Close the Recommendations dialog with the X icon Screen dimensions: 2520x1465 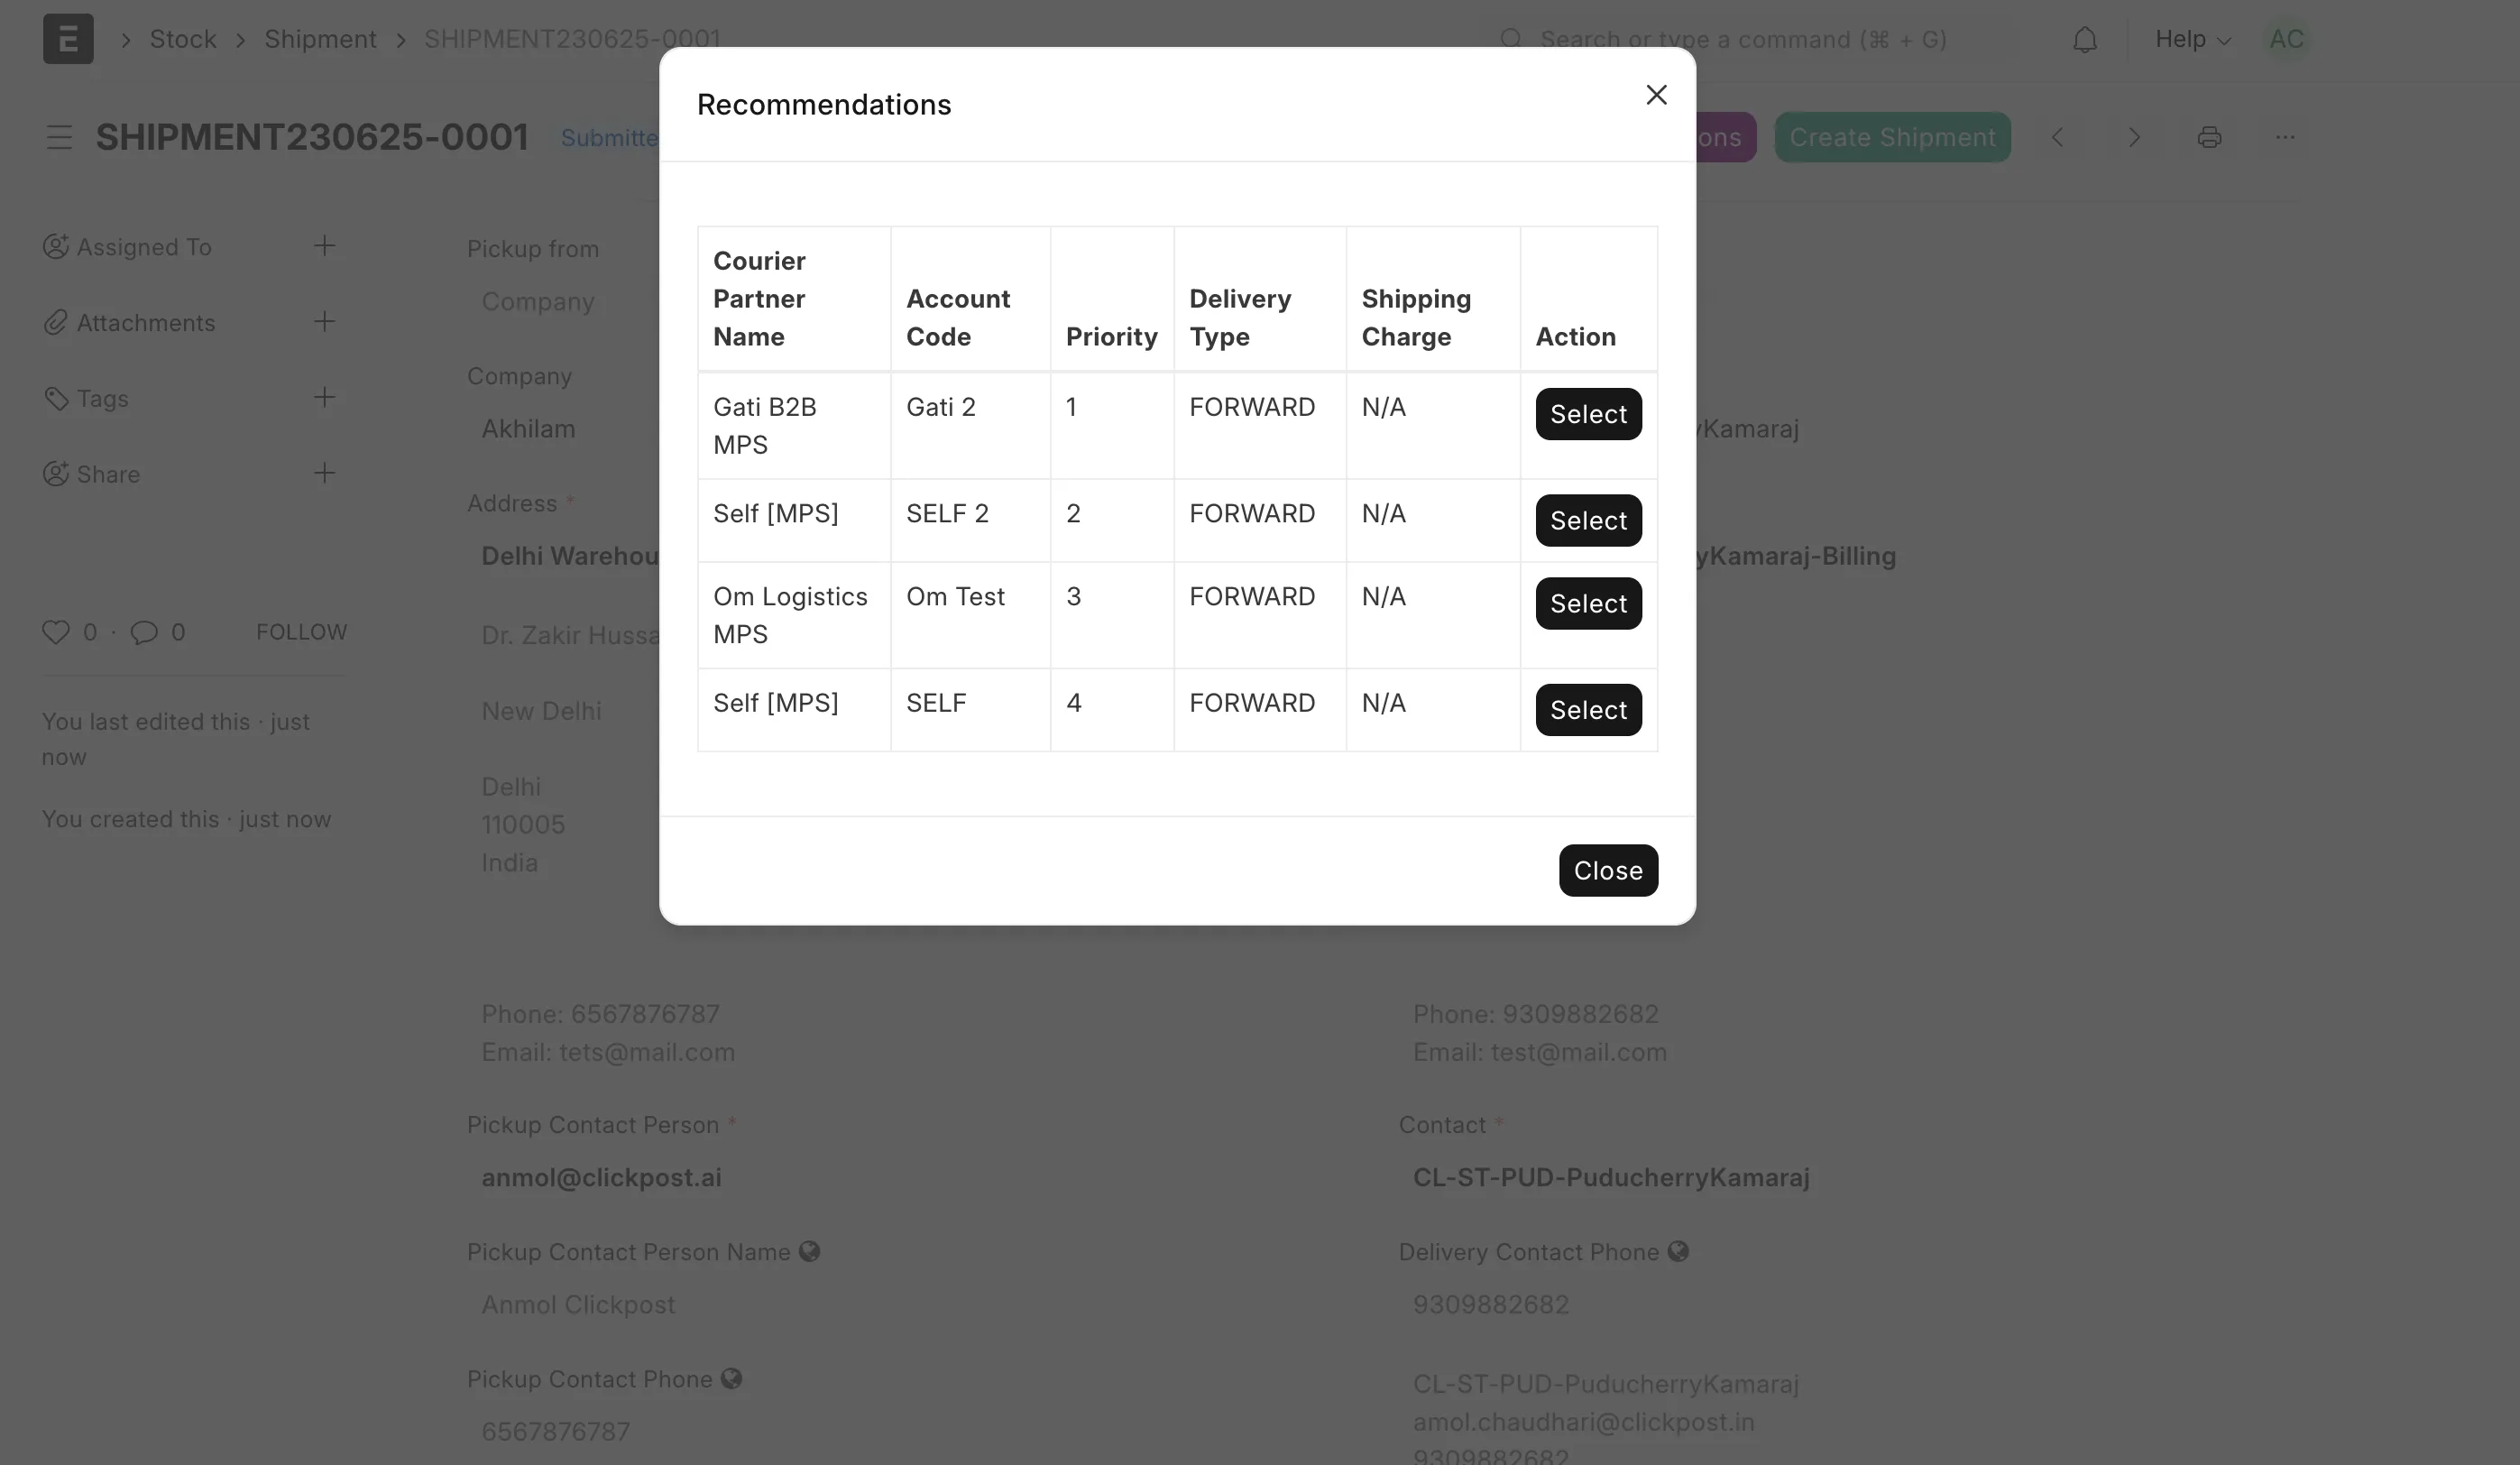[x=1656, y=95]
